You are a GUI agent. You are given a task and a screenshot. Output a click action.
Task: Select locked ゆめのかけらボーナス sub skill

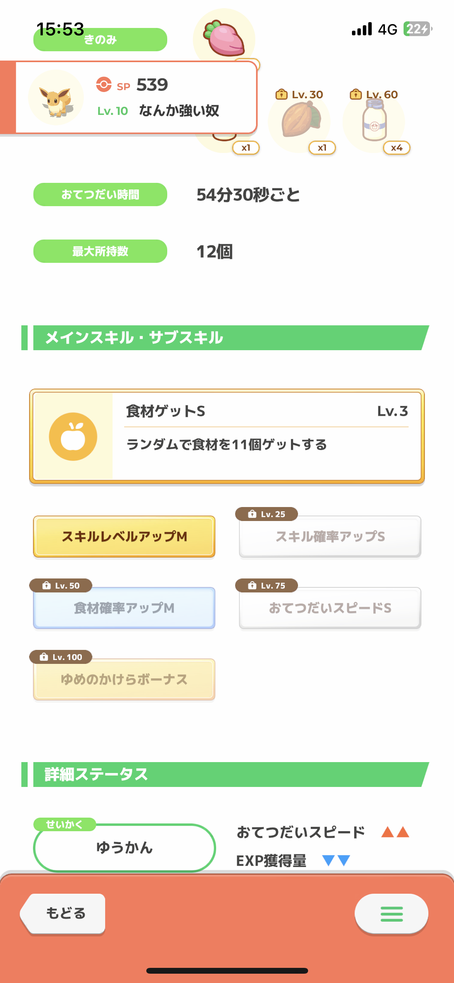point(124,679)
